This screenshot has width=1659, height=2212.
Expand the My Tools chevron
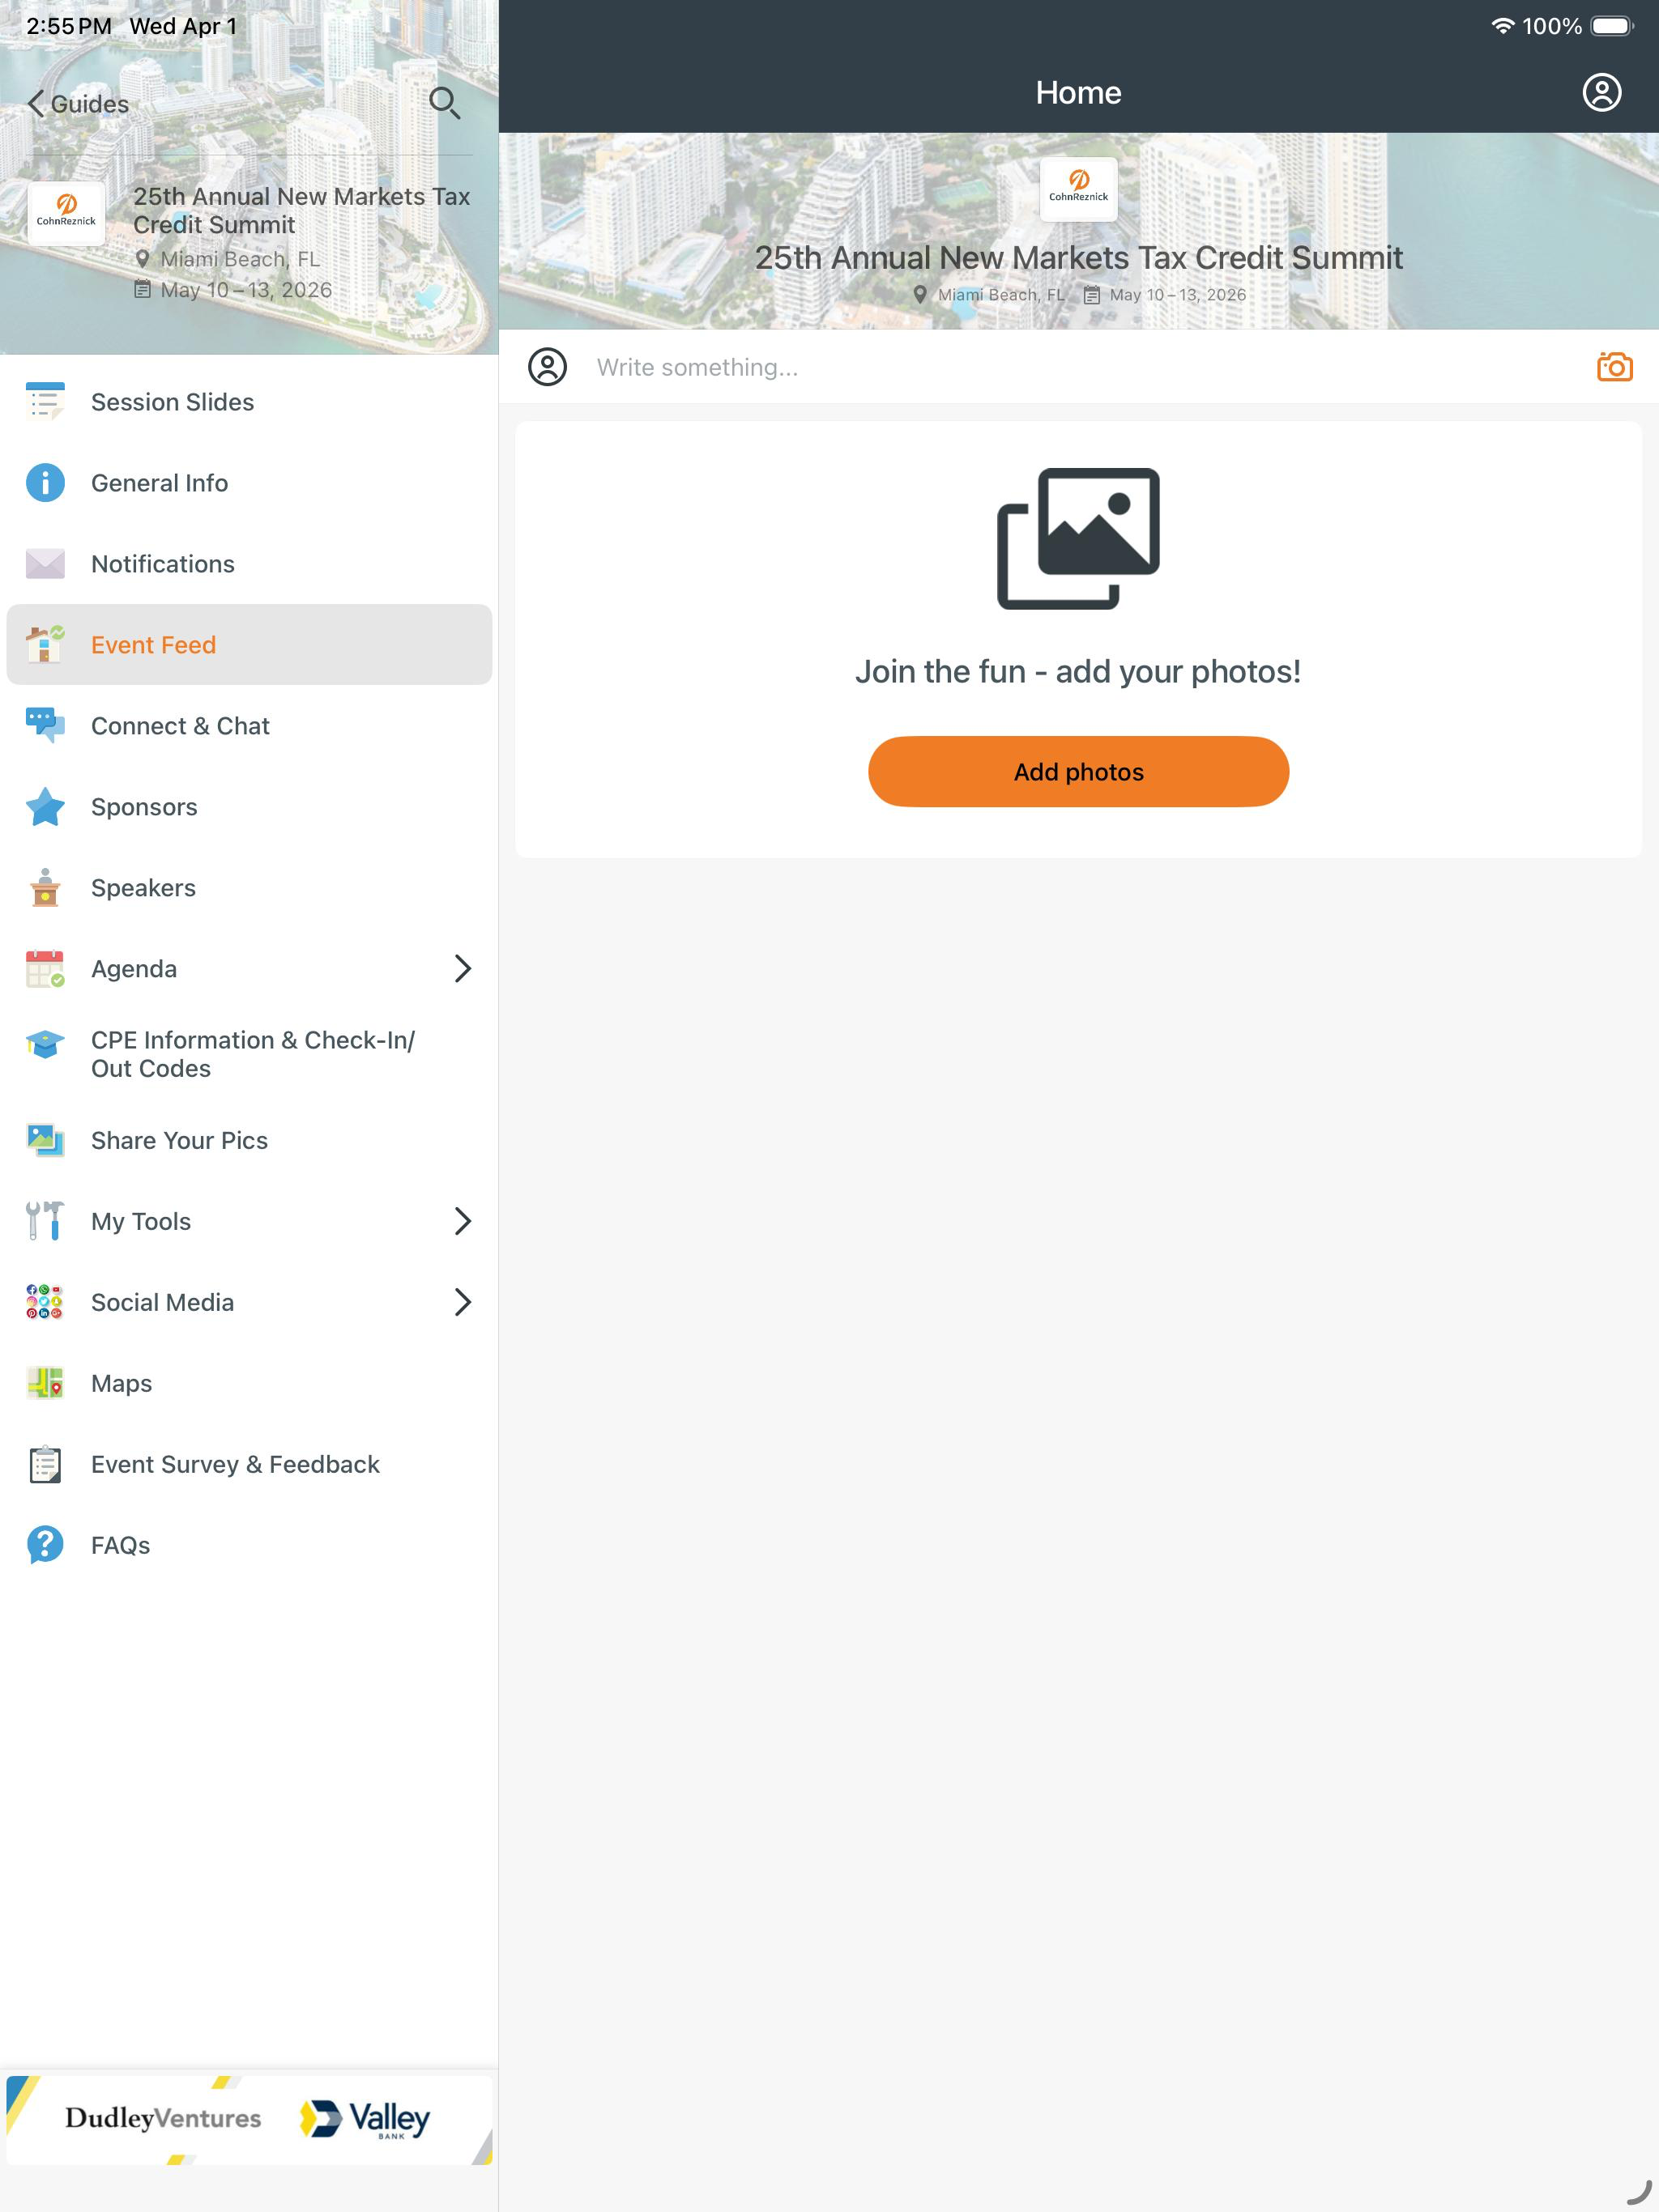[463, 1221]
